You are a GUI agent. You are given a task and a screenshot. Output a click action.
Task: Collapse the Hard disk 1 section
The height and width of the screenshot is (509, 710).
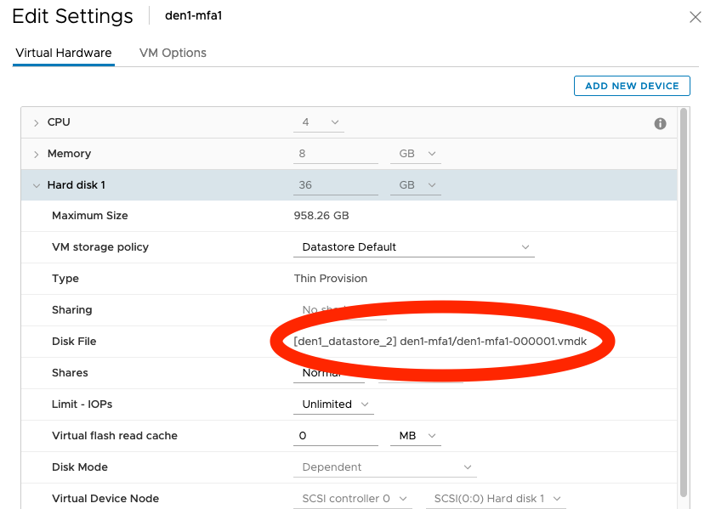(37, 185)
